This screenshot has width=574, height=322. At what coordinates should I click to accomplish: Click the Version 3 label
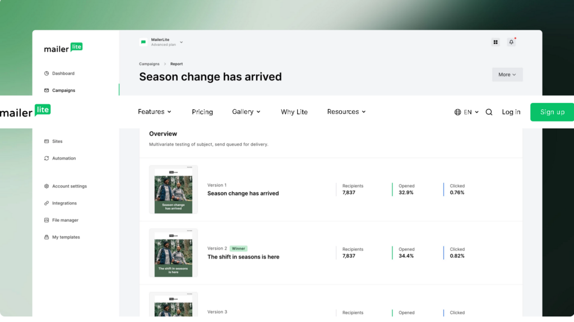coord(217,312)
